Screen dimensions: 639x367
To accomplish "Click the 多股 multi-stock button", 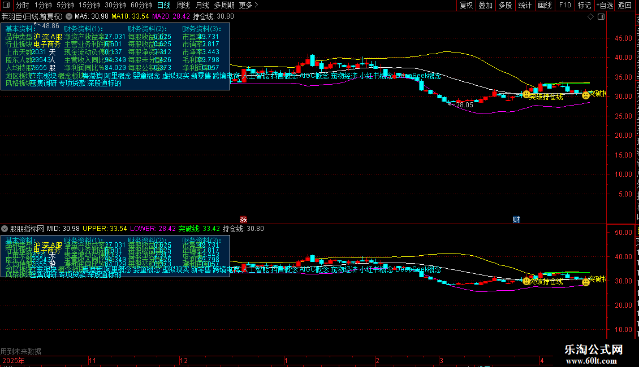I will (x=505, y=5).
